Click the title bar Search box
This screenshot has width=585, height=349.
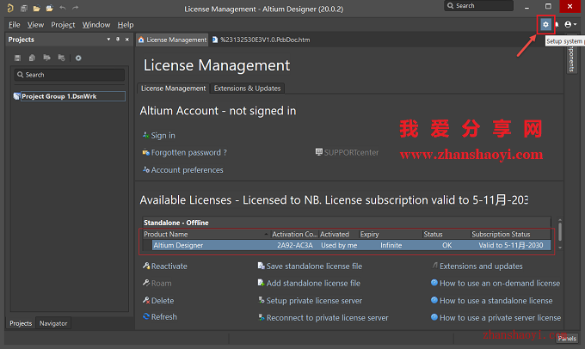coord(478,6)
